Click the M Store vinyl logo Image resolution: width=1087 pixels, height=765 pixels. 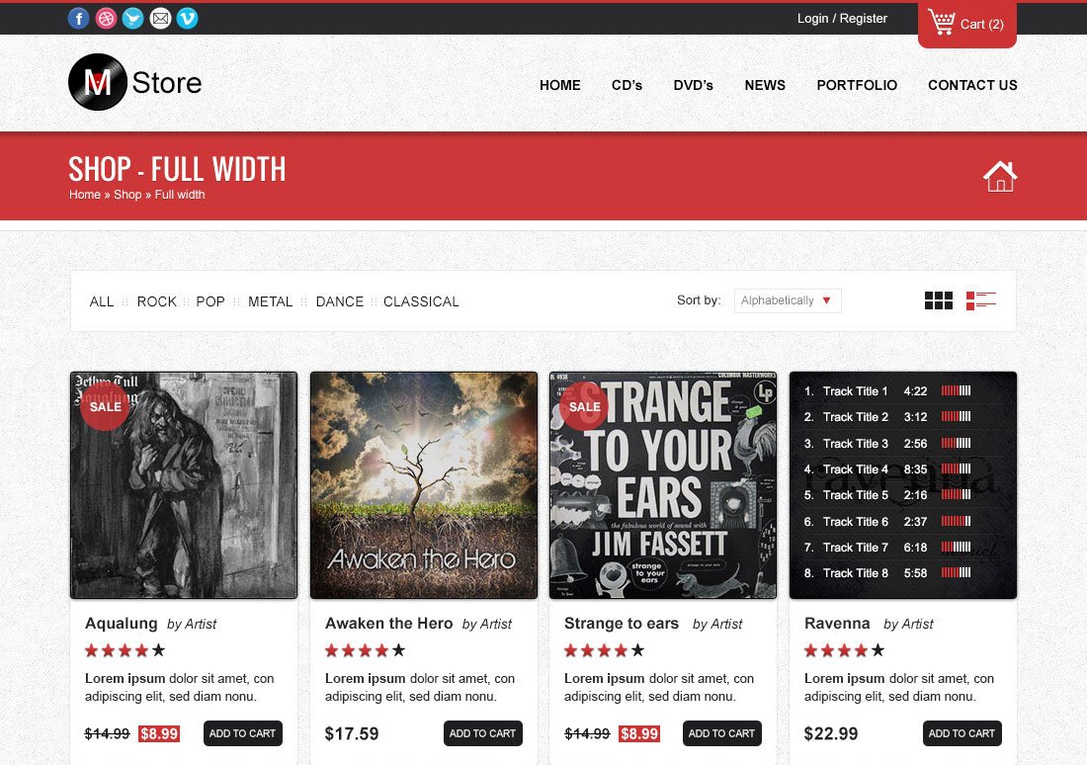click(135, 82)
